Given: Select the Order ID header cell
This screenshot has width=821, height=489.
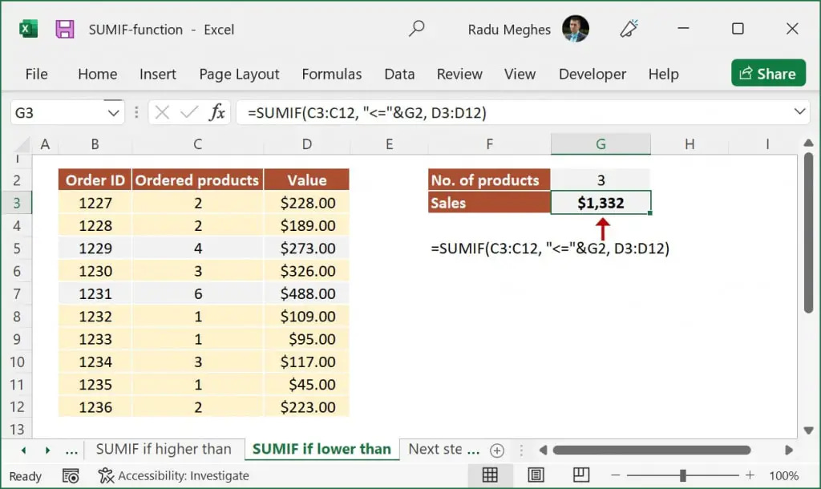Looking at the screenshot, I should tap(95, 180).
